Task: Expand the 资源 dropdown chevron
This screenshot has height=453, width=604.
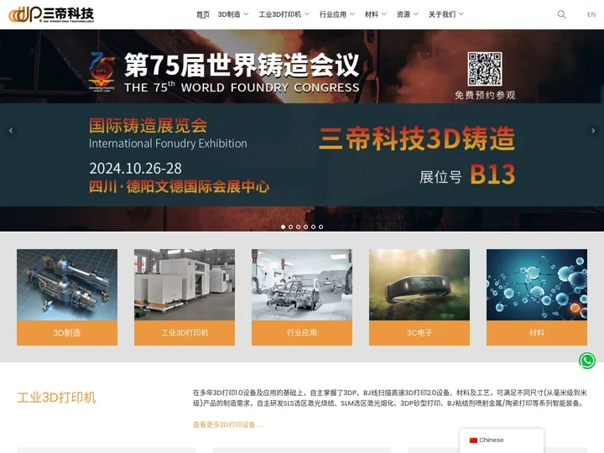Action: tap(416, 14)
